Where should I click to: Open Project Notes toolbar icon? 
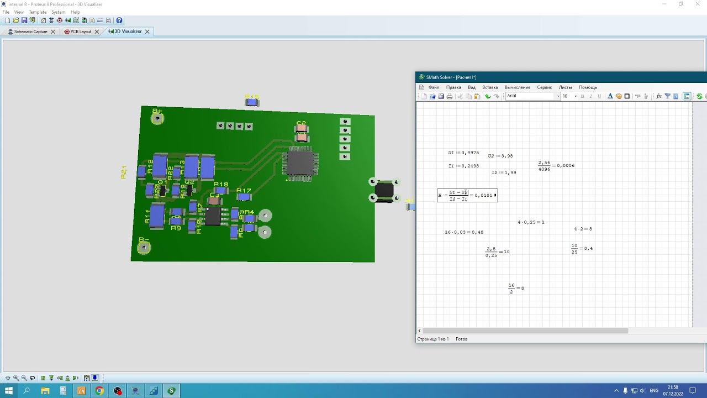click(x=108, y=20)
